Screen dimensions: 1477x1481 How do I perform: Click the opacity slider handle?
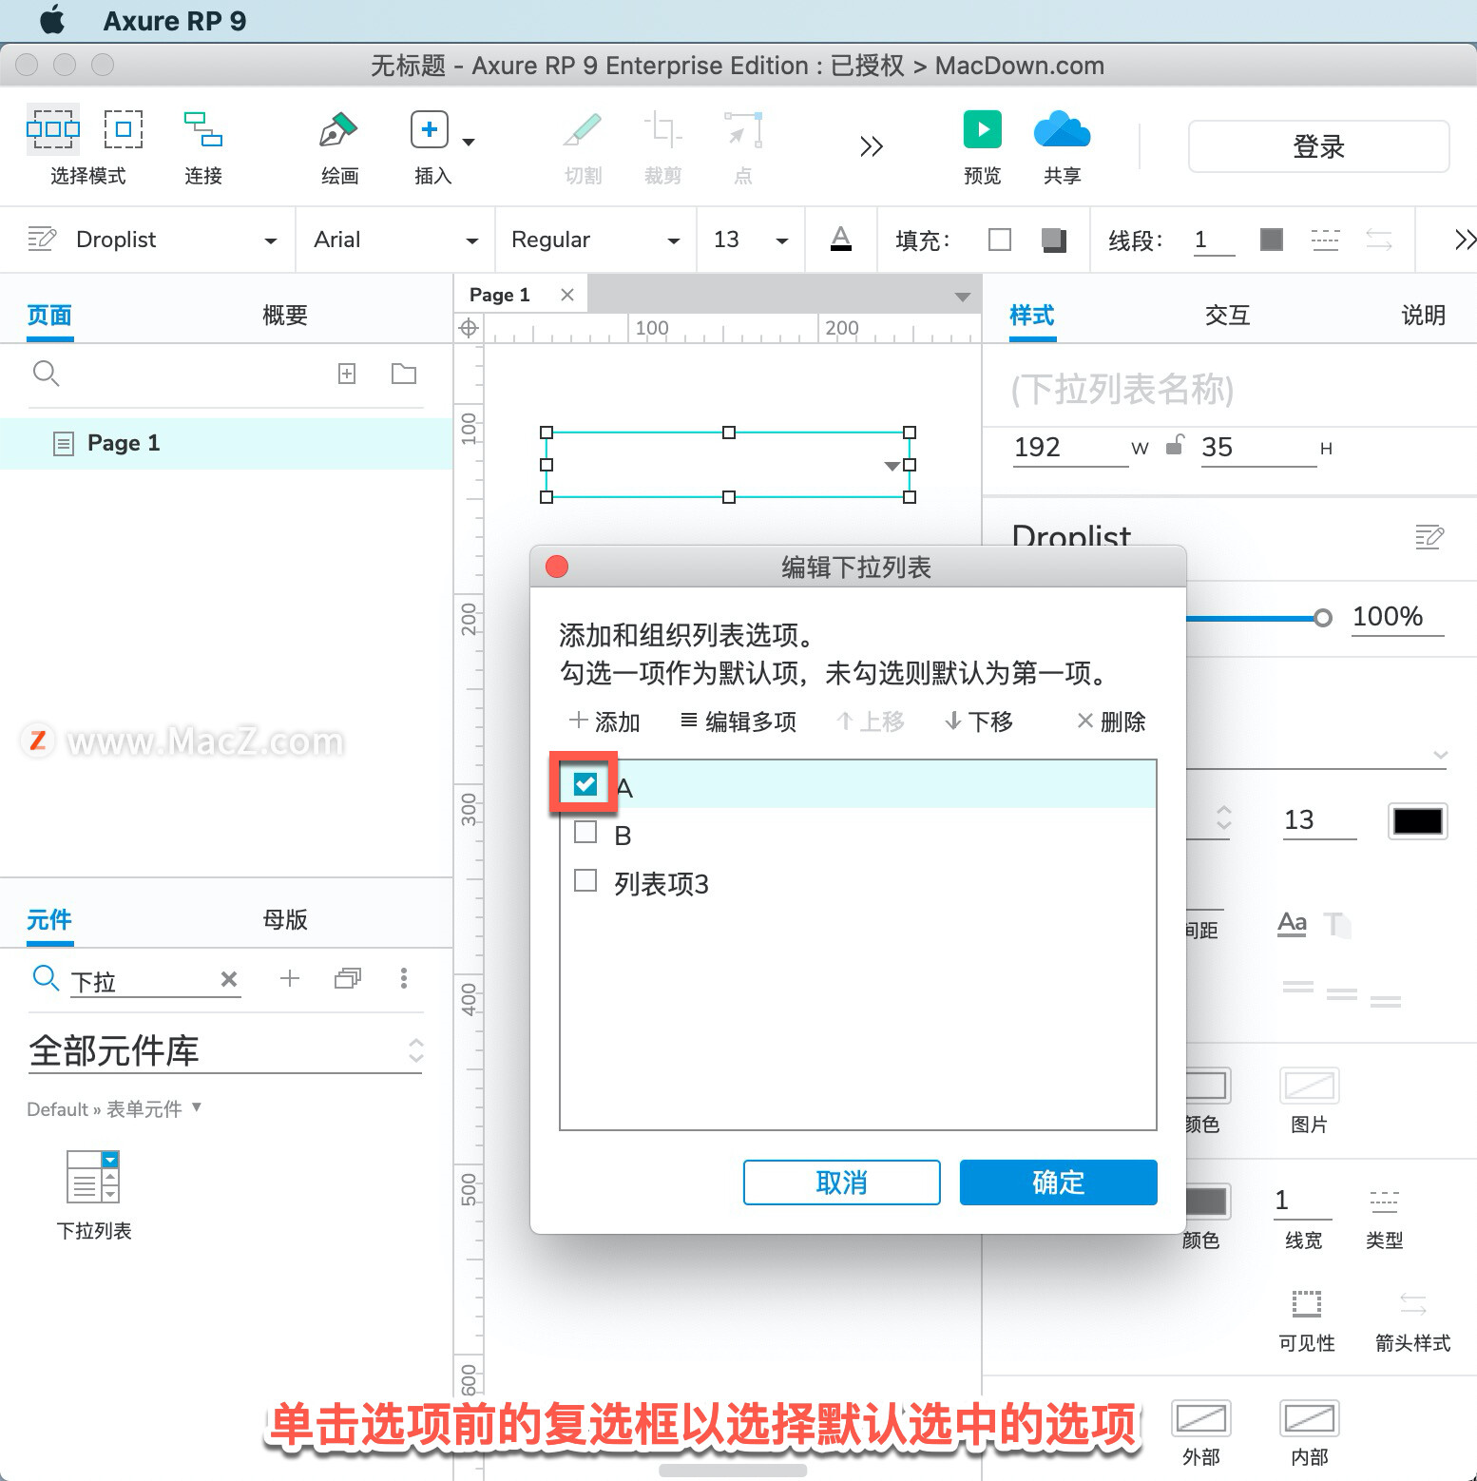[1322, 618]
